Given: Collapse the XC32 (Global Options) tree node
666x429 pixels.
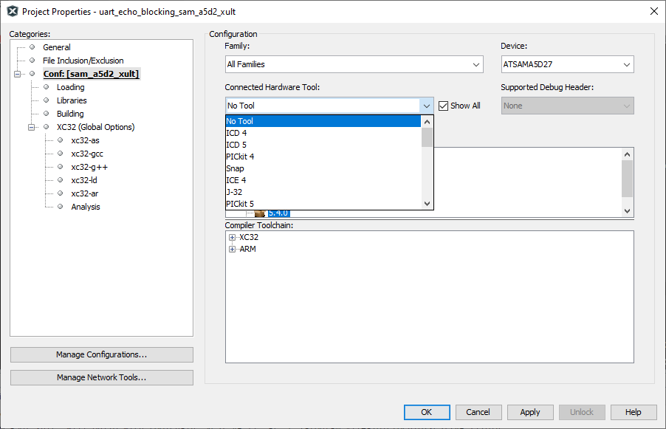Looking at the screenshot, I should pyautogui.click(x=32, y=127).
